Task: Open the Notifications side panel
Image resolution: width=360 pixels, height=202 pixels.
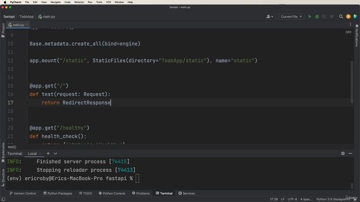Action: (x=357, y=35)
